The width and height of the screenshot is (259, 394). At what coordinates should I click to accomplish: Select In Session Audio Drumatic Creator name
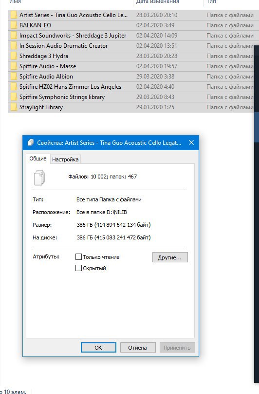pyautogui.click(x=63, y=46)
